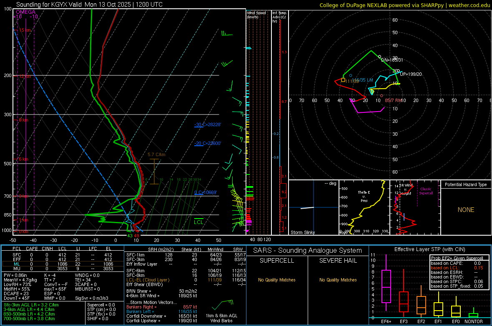Click the red Bunkers Right = 85/7 kt line
This screenshot has height=326, width=492.
point(162,307)
